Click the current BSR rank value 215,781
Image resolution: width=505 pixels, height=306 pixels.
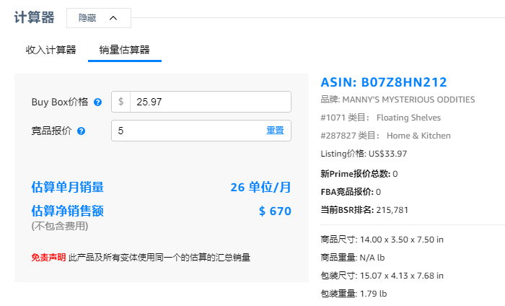coord(392,210)
